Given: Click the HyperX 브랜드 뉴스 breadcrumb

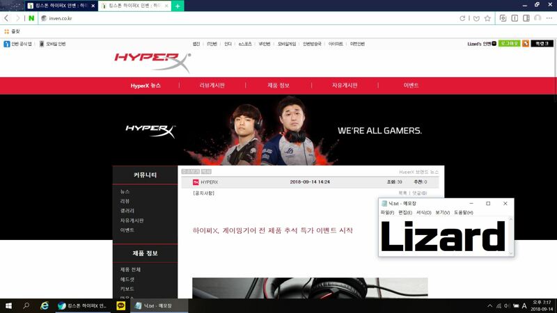Looking at the screenshot, I should click(x=419, y=172).
